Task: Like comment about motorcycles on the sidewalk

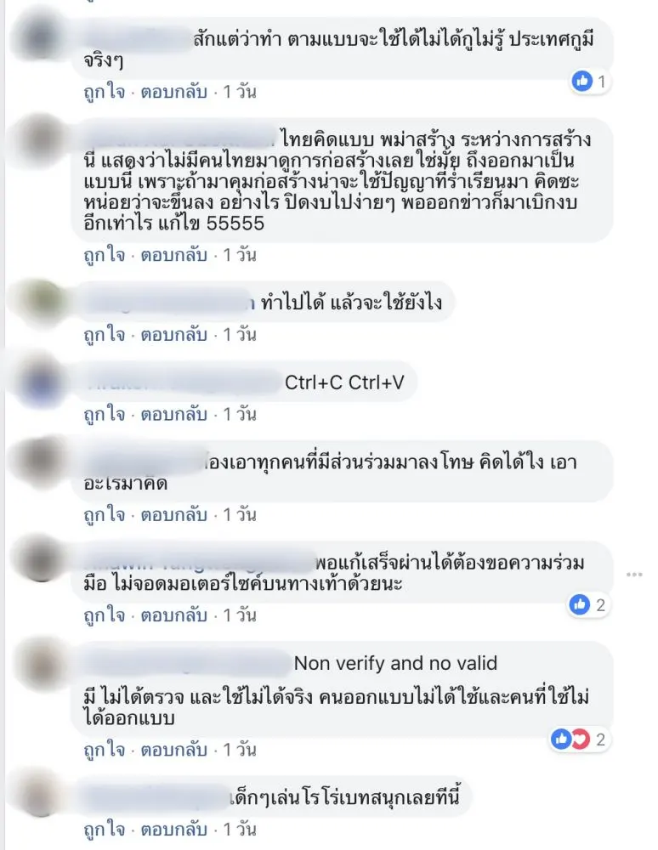Action: click(104, 615)
